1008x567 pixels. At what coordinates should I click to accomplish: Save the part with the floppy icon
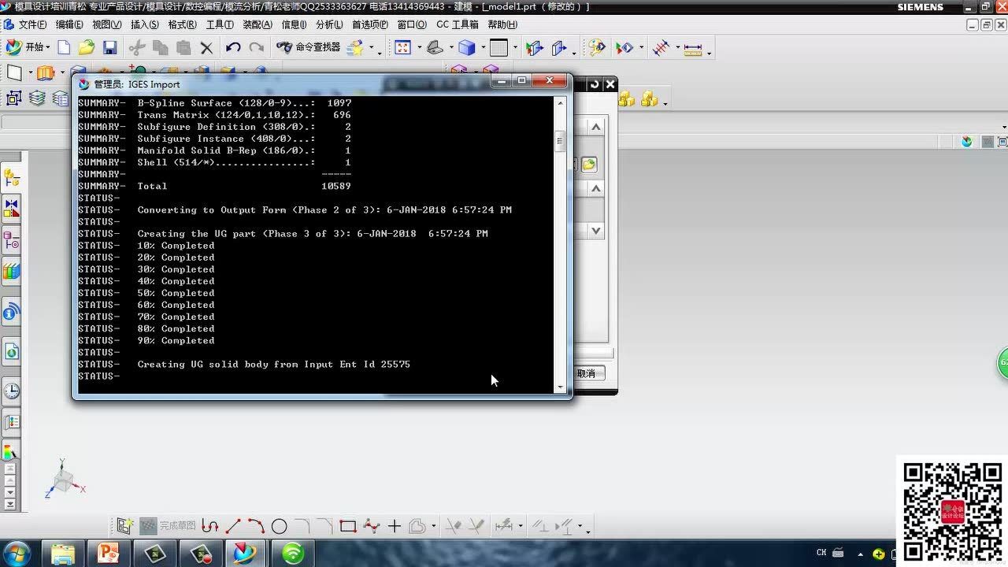(x=109, y=48)
